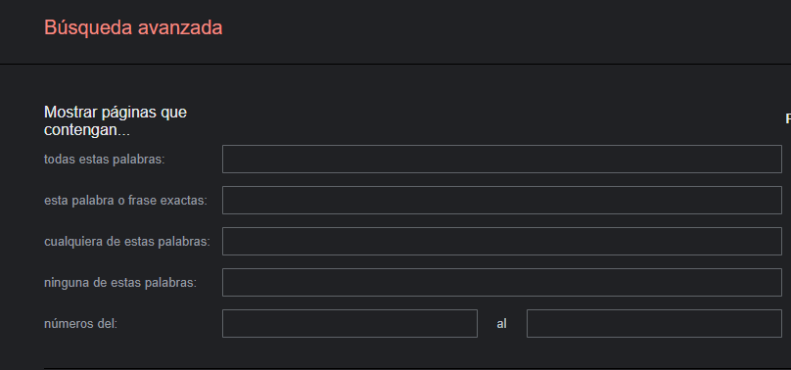Click the first 'números del' range field
791x370 pixels.
click(349, 323)
